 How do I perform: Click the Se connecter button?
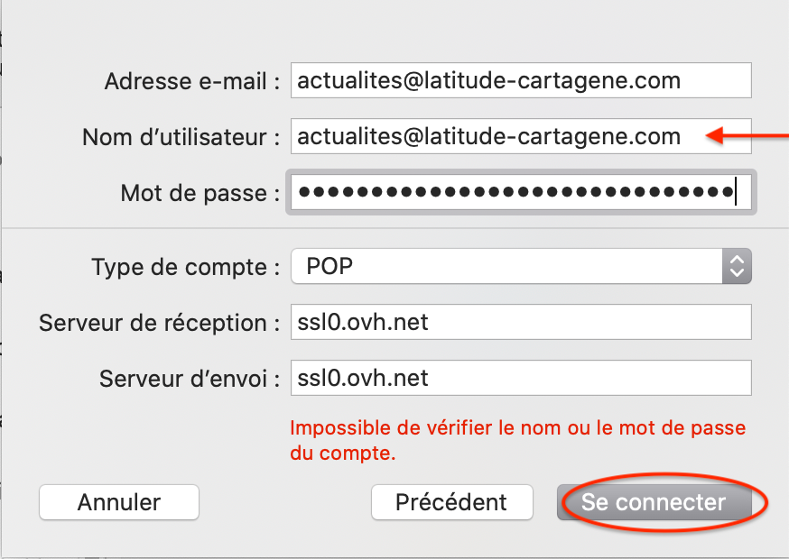654,502
